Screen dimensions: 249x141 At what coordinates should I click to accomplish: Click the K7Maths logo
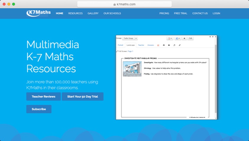[x=38, y=13]
